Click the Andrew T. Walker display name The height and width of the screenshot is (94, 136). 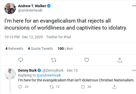pyautogui.click(x=32, y=6)
